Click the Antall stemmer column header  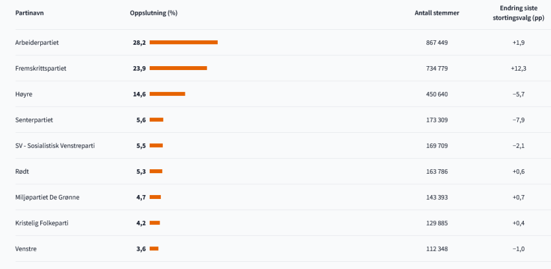pos(436,13)
